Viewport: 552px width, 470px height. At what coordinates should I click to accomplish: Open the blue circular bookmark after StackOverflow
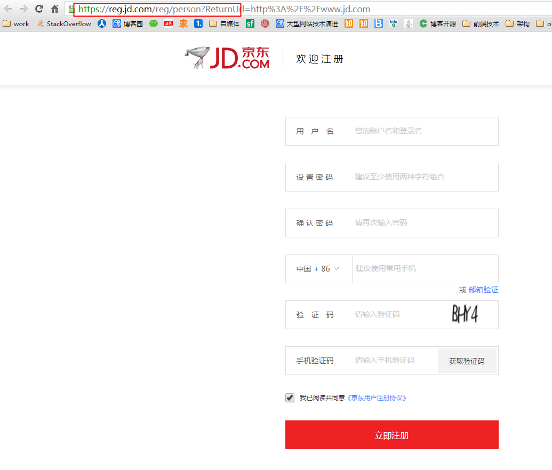pos(102,23)
